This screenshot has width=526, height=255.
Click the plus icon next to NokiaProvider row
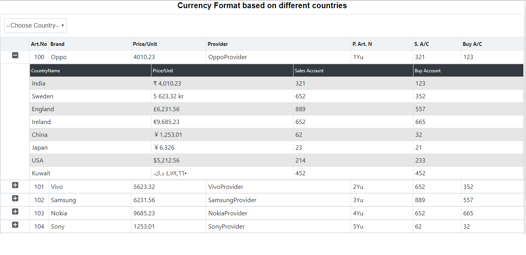[15, 212]
